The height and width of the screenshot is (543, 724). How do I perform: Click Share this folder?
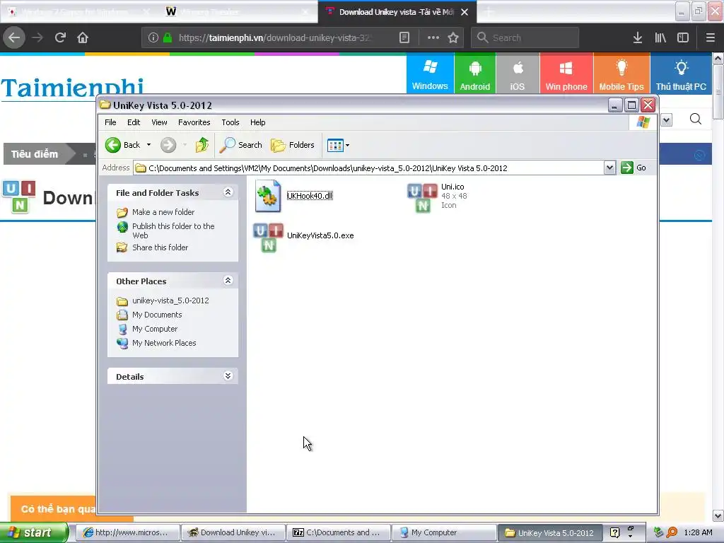pos(160,247)
